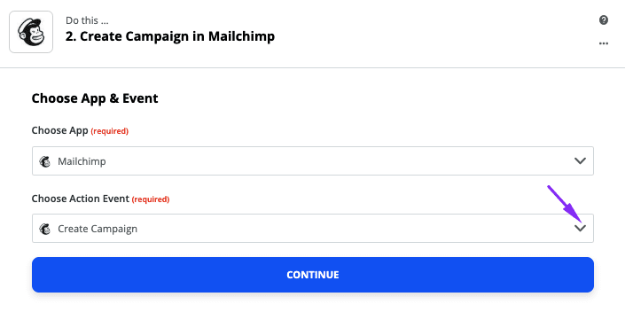Click Mailchimp icon in Choose App field
625x320 pixels.
point(44,161)
